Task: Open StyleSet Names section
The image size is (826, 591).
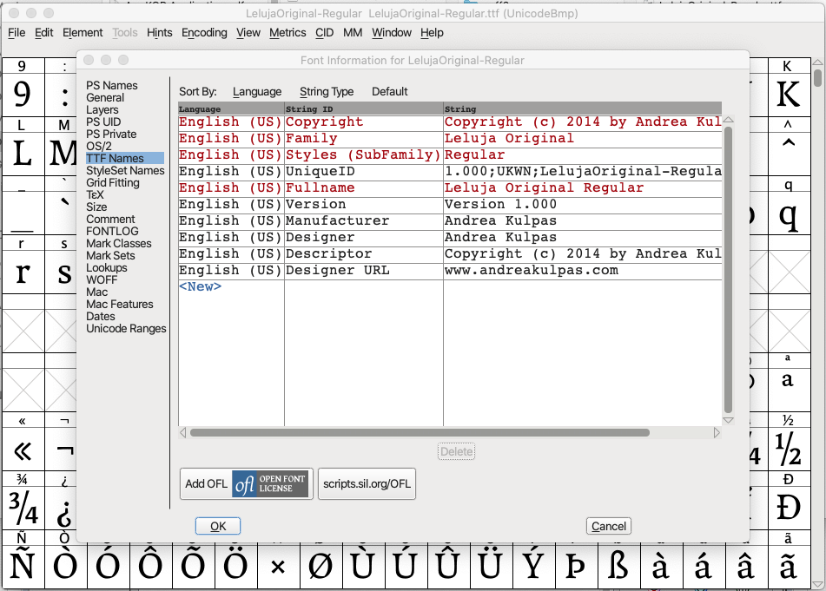Action: tap(125, 170)
